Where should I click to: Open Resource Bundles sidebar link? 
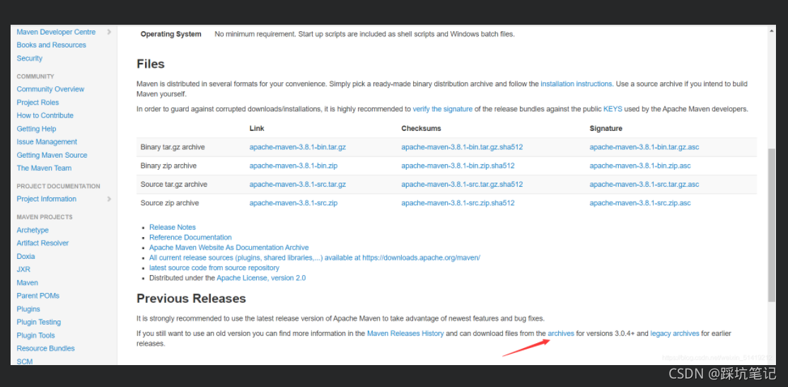pos(45,348)
